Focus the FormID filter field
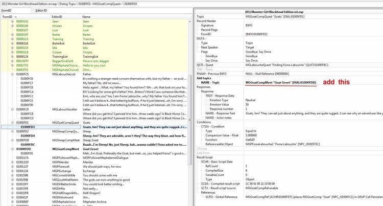 [21, 11]
